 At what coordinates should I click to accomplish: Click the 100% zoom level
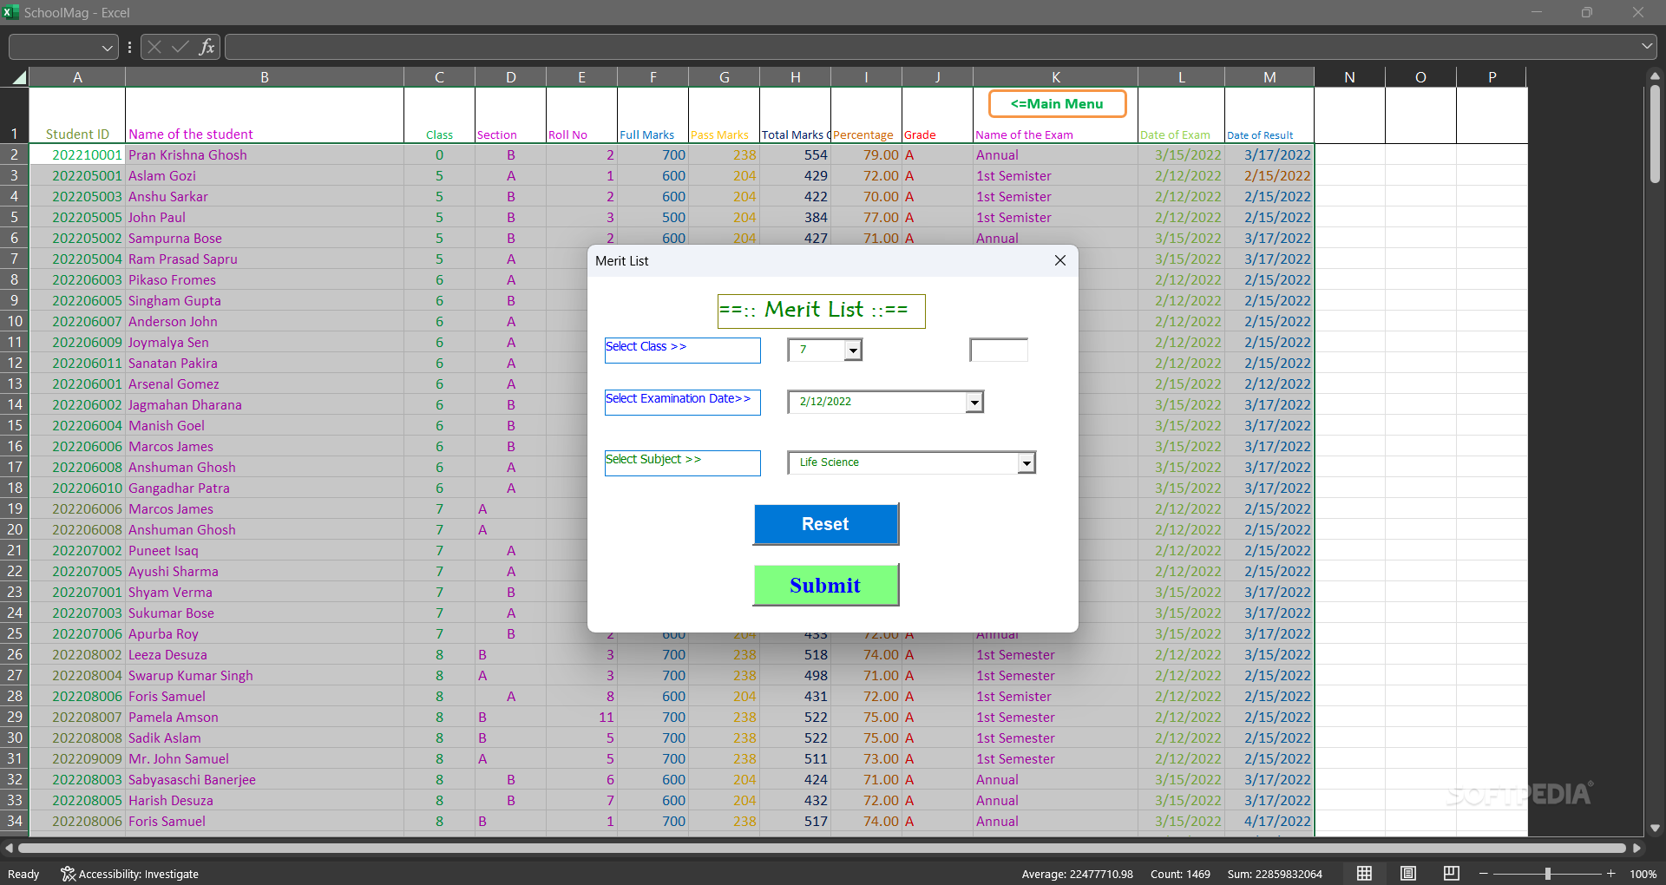click(x=1643, y=874)
